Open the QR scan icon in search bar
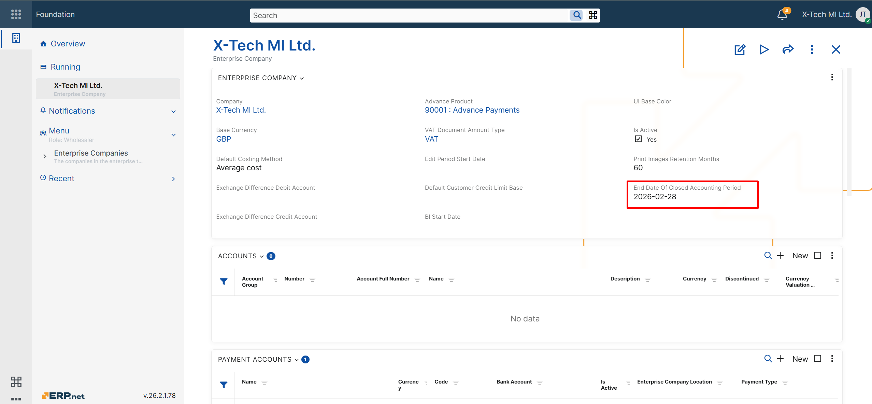 (x=593, y=15)
